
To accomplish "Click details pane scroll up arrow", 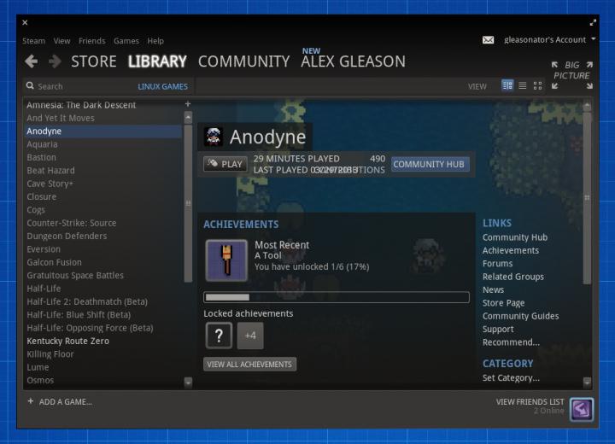I will [587, 105].
